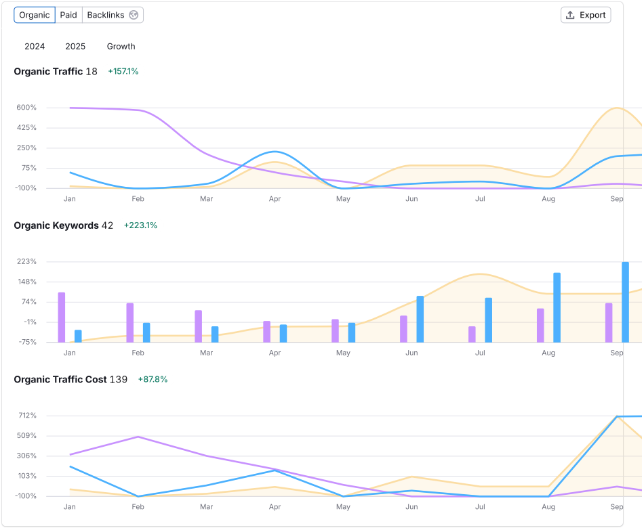Click the Organic Traffic heading
This screenshot has height=528, width=644.
48,71
